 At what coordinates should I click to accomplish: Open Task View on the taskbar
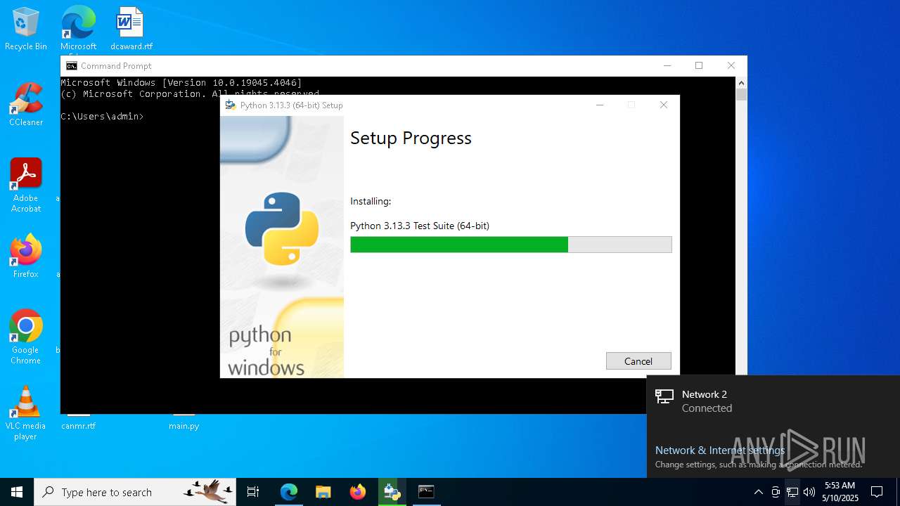coord(253,492)
